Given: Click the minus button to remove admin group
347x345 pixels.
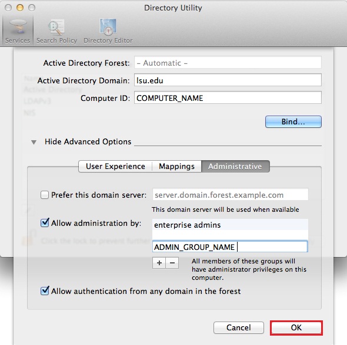Looking at the screenshot, I should [x=172, y=263].
